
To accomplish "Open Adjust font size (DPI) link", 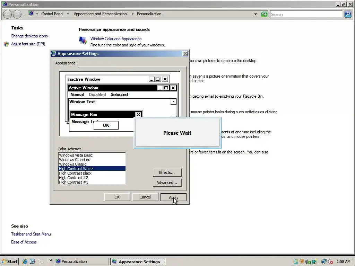I will [x=28, y=44].
